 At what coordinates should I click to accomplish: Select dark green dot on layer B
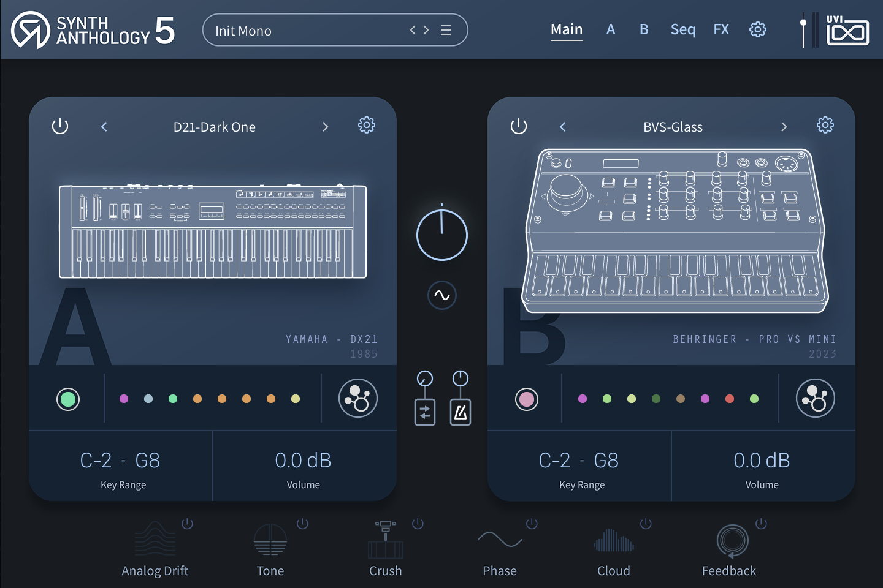656,399
